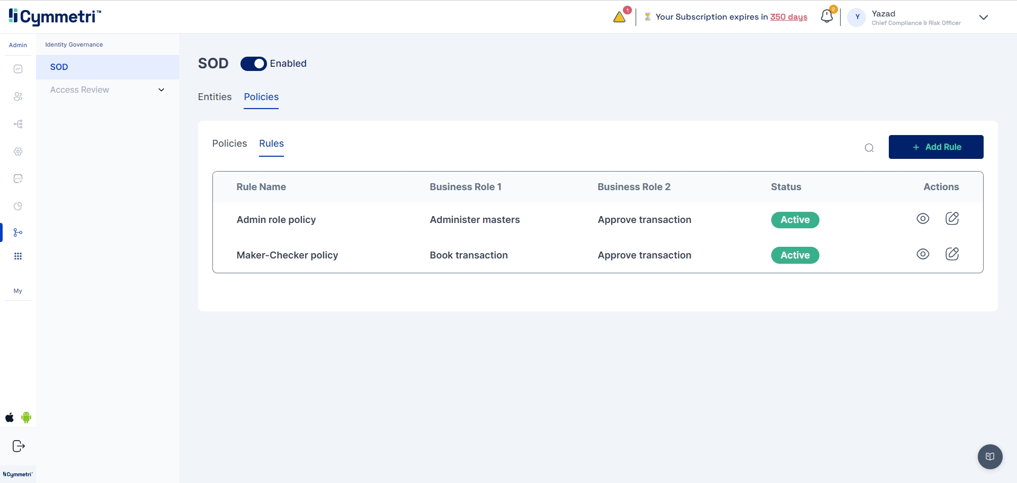Open the Yazad user profile dropdown
Image resolution: width=1017 pixels, height=483 pixels.
(984, 17)
